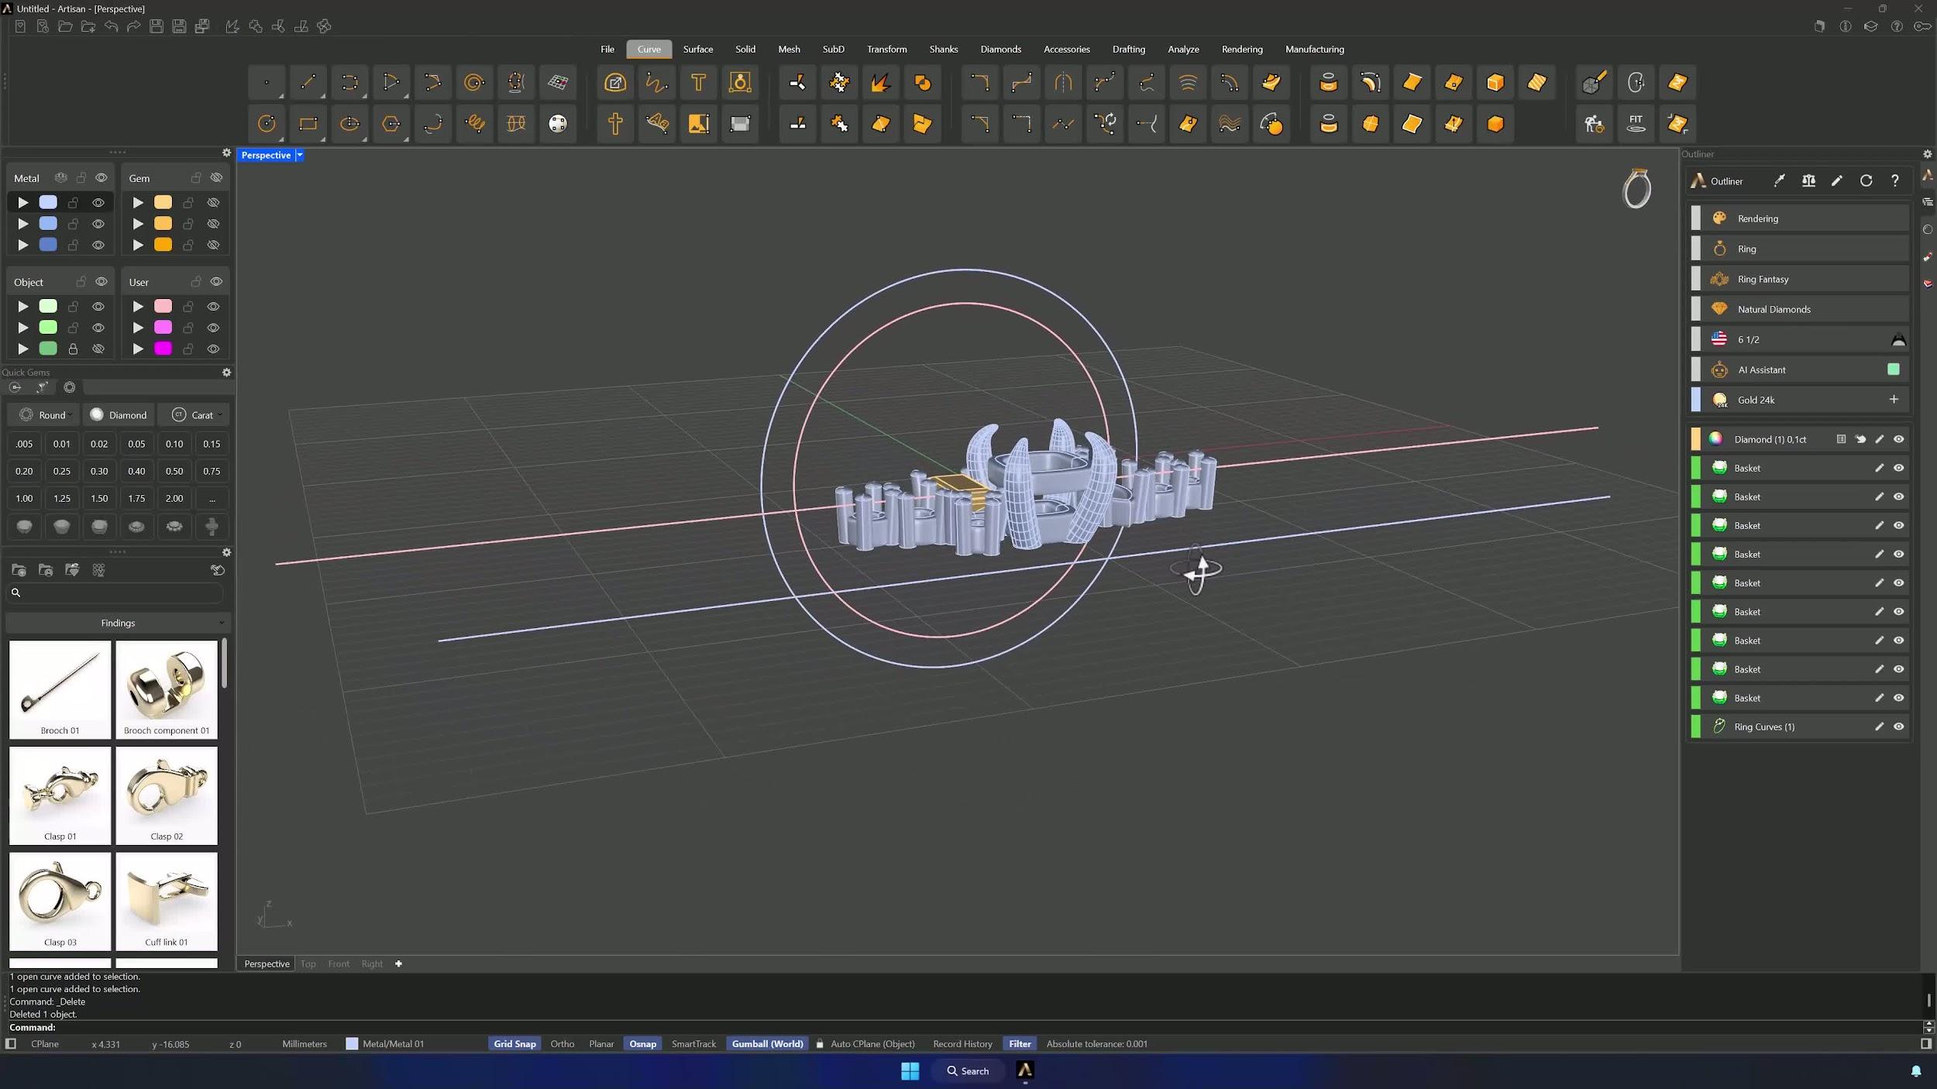Select the Picture frame tool
This screenshot has height=1089, width=1937.
[x=698, y=124]
